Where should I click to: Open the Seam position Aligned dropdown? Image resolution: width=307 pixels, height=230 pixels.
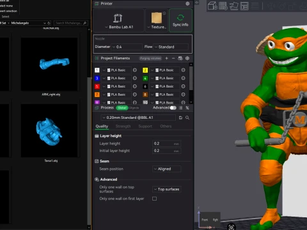click(x=167, y=169)
